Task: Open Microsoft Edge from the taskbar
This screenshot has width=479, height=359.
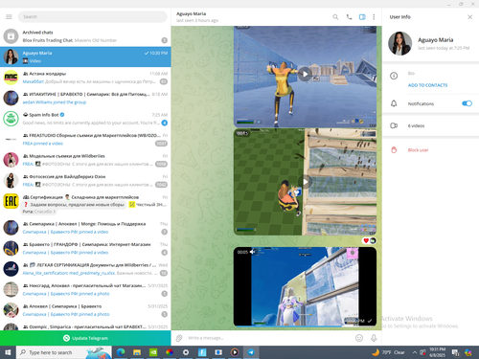Action: pyautogui.click(x=121, y=352)
